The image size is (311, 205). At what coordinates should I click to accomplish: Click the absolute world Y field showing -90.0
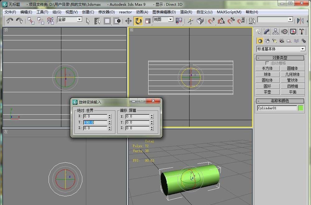pyautogui.click(x=95, y=122)
